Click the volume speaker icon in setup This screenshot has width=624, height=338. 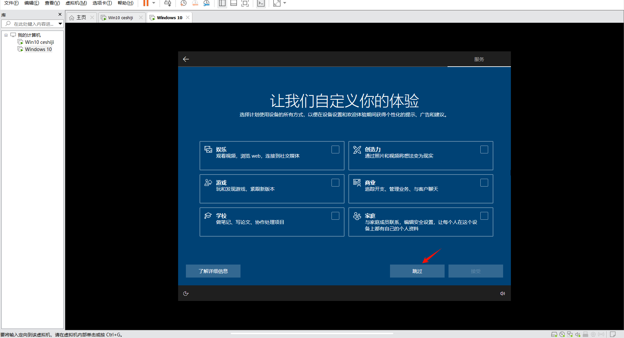click(502, 293)
